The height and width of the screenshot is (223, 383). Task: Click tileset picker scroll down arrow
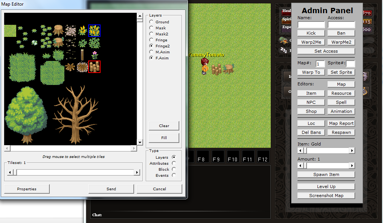140,142
